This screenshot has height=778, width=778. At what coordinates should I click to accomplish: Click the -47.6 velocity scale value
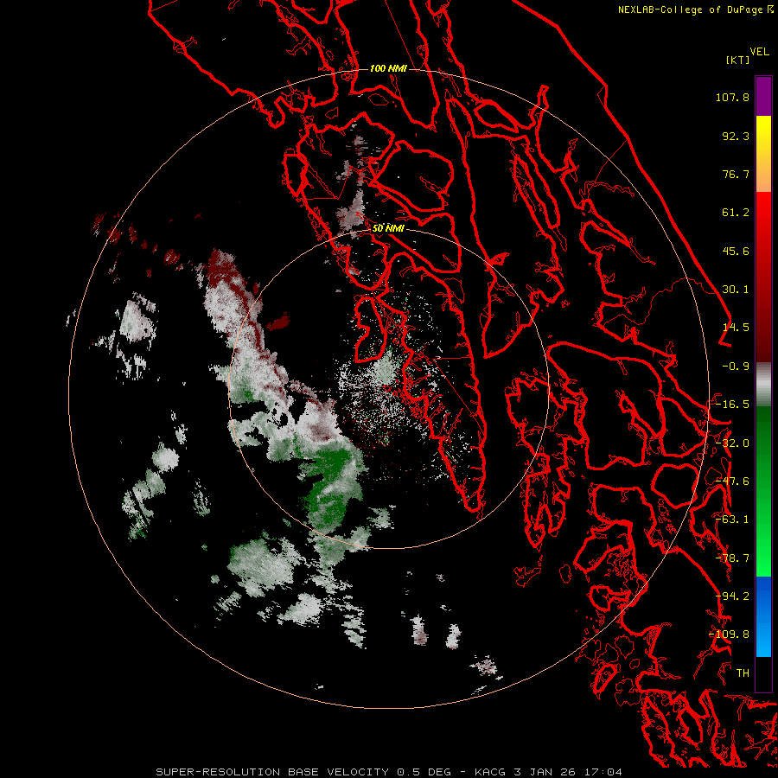[x=732, y=481]
